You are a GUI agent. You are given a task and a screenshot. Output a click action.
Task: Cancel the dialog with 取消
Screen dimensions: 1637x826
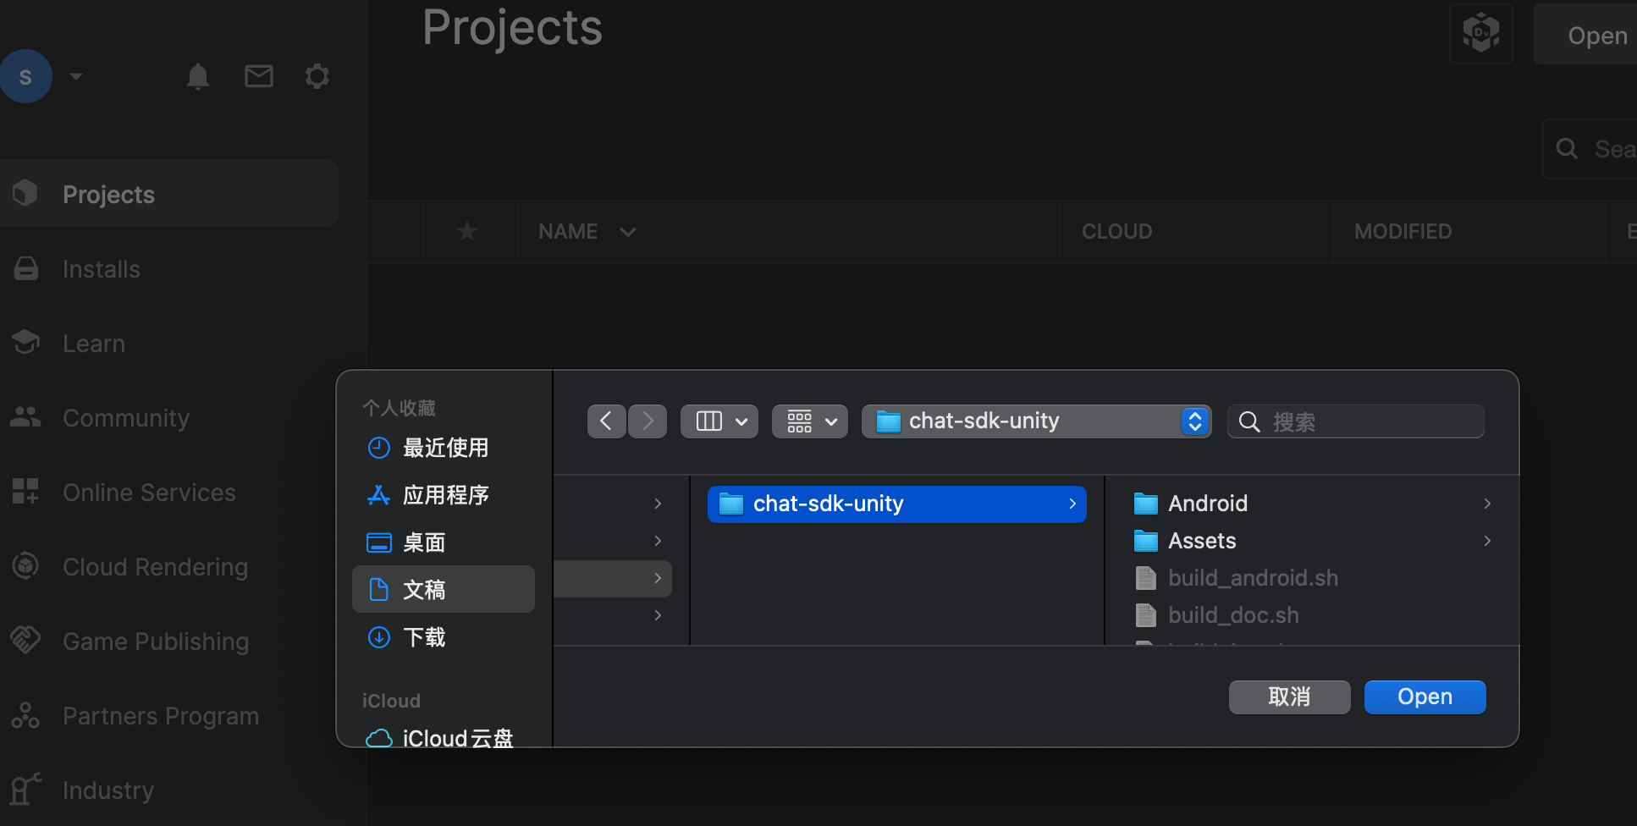tap(1289, 697)
